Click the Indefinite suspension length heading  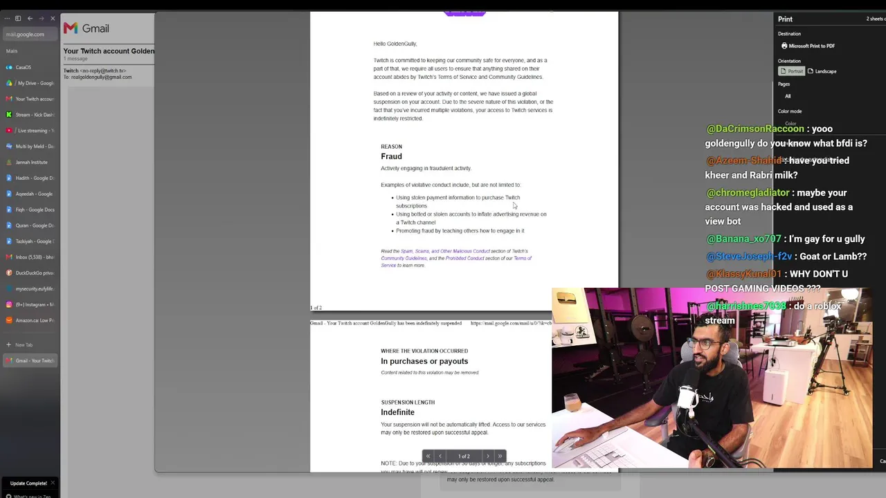pos(397,412)
